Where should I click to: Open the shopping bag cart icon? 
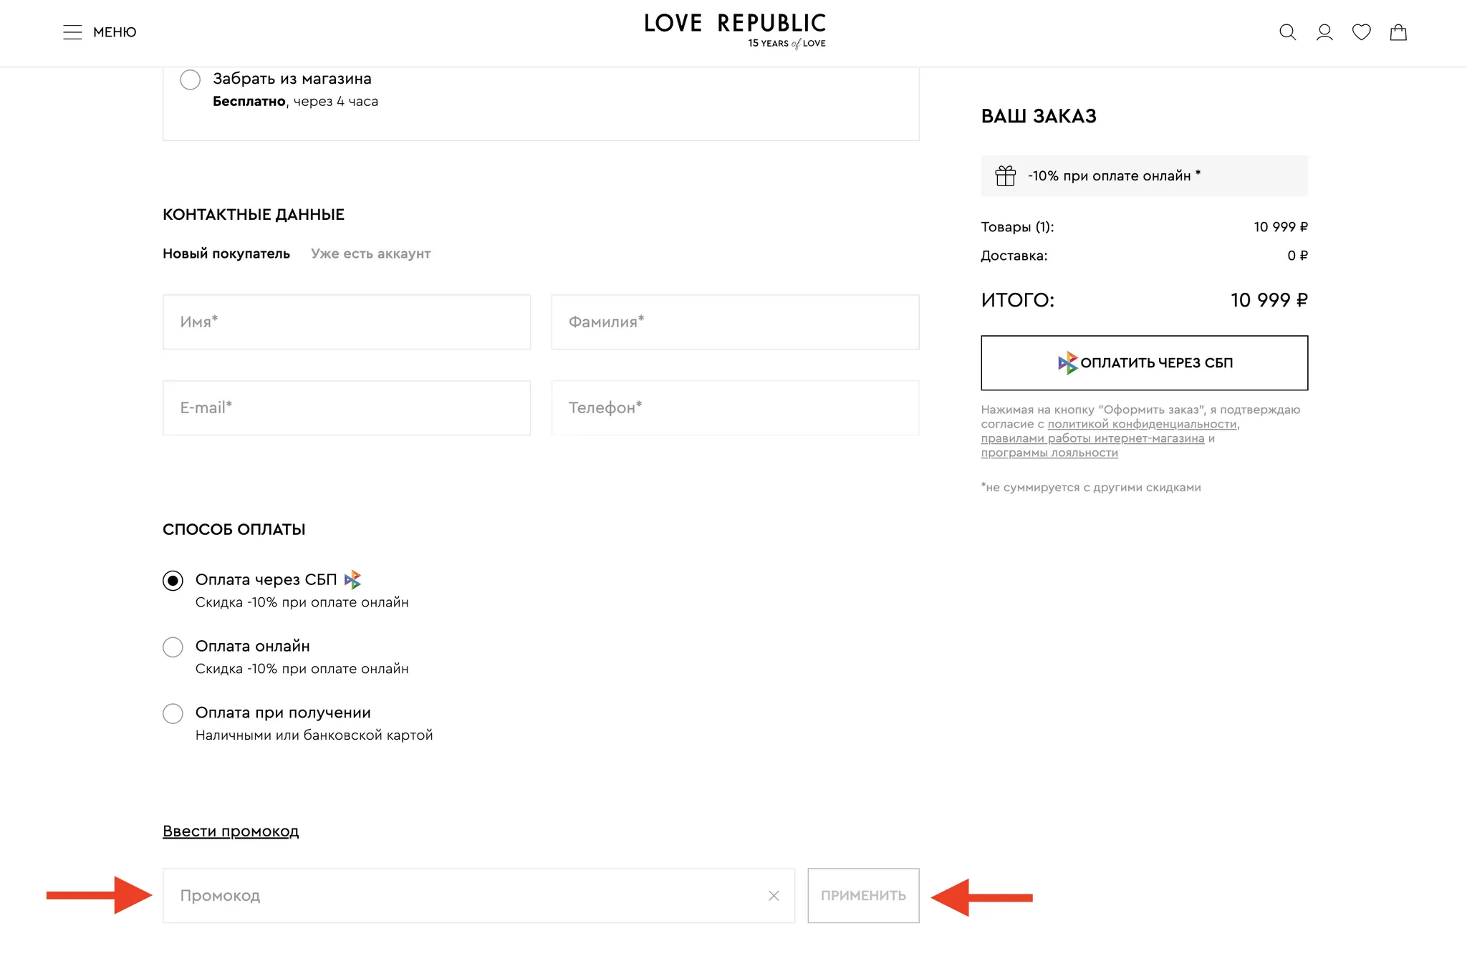pos(1398,32)
